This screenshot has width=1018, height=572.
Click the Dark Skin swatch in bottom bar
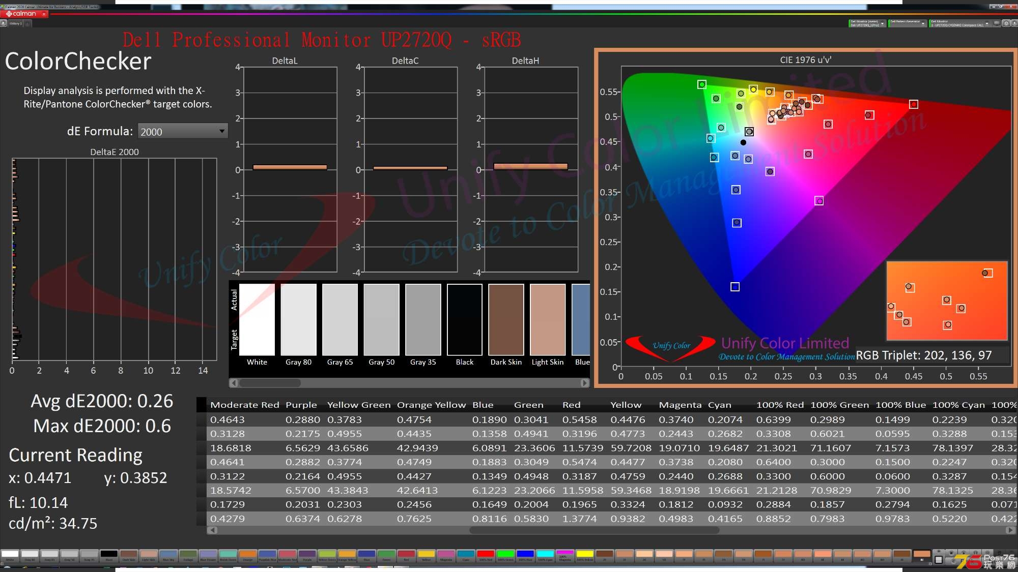pyautogui.click(x=129, y=555)
